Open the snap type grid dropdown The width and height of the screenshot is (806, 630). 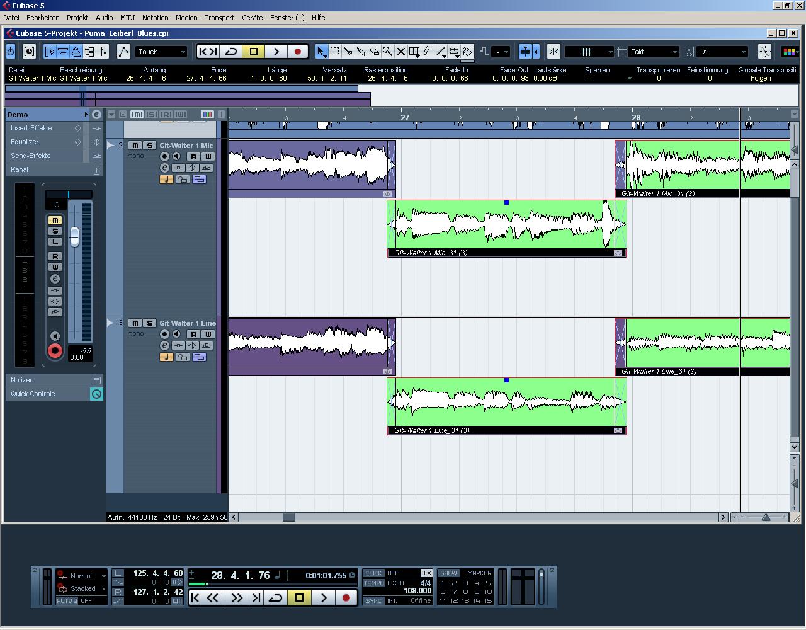[x=589, y=52]
